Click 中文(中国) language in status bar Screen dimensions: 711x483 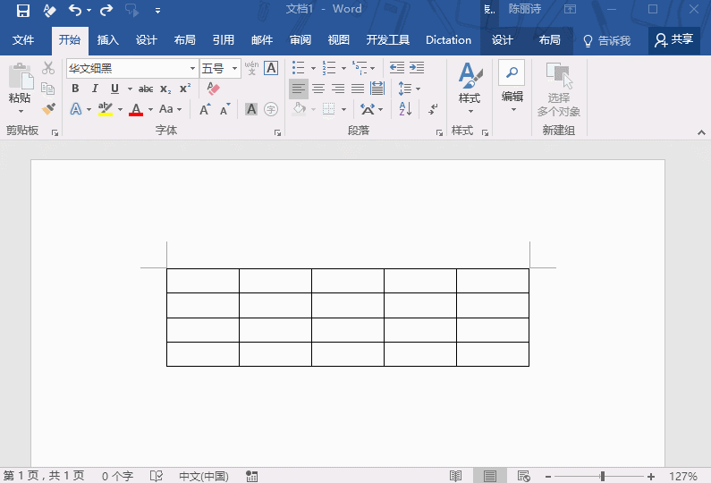[204, 476]
